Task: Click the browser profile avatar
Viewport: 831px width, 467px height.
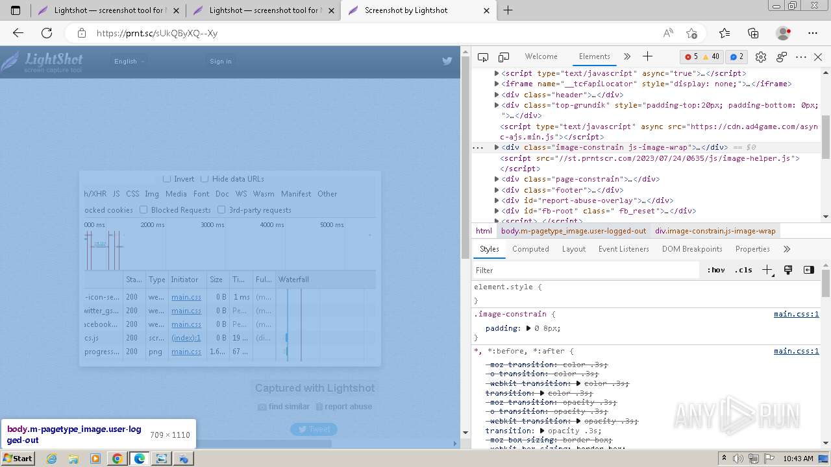Action: click(x=783, y=33)
